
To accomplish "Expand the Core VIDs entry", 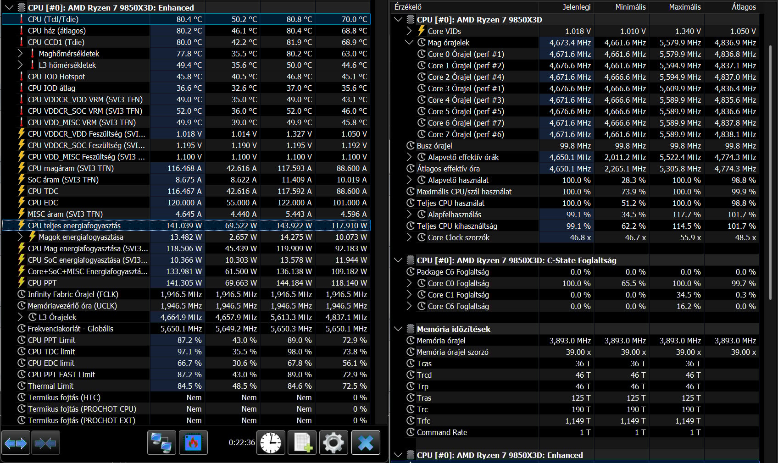I will point(409,31).
